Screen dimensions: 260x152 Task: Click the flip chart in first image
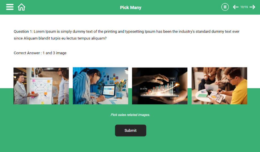click(x=41, y=91)
